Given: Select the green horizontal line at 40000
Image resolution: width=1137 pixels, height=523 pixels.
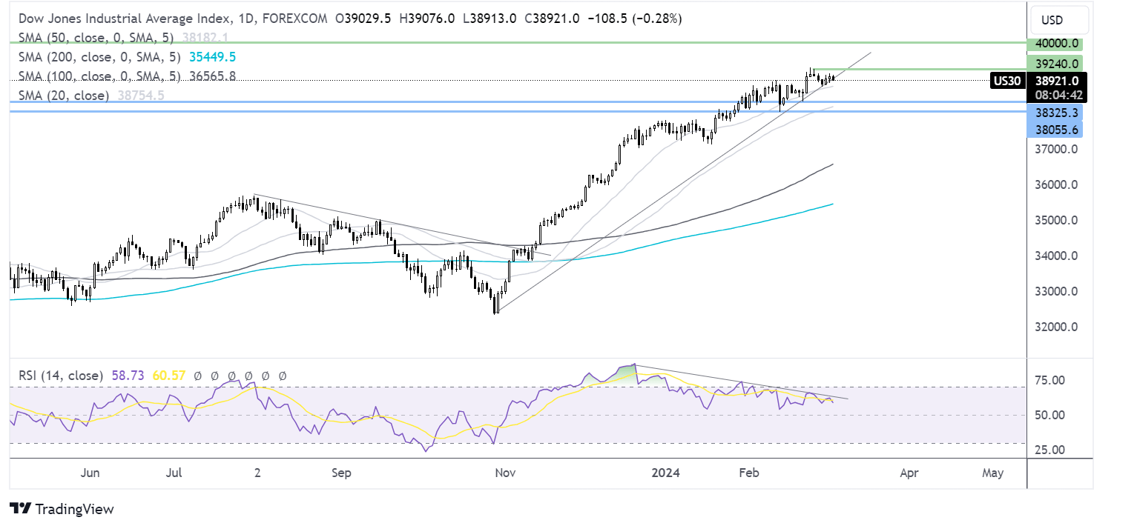Looking at the screenshot, I should [x=519, y=43].
